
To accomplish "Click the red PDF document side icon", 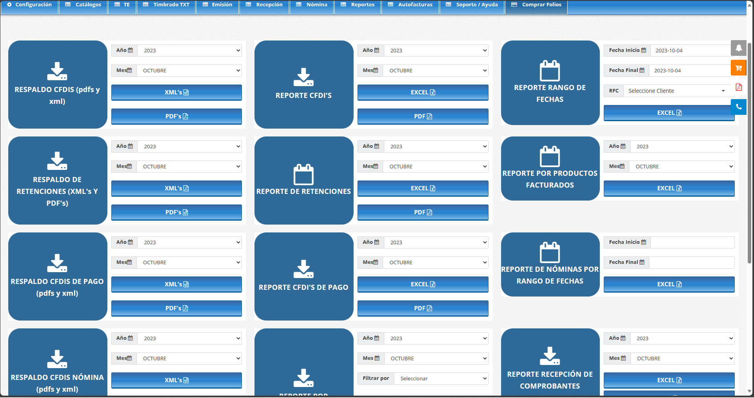I will point(739,87).
